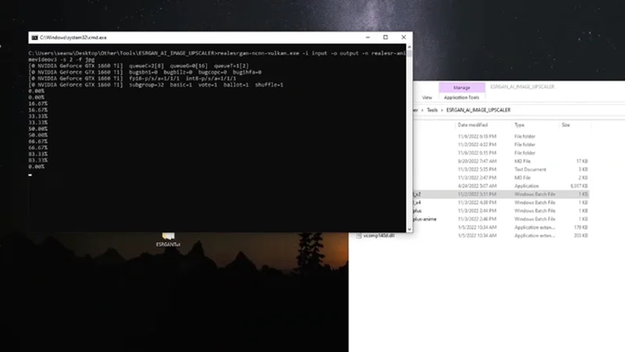Image resolution: width=625 pixels, height=352 pixels.
Task: Click the cmd scrollbar down arrow
Action: (409, 229)
